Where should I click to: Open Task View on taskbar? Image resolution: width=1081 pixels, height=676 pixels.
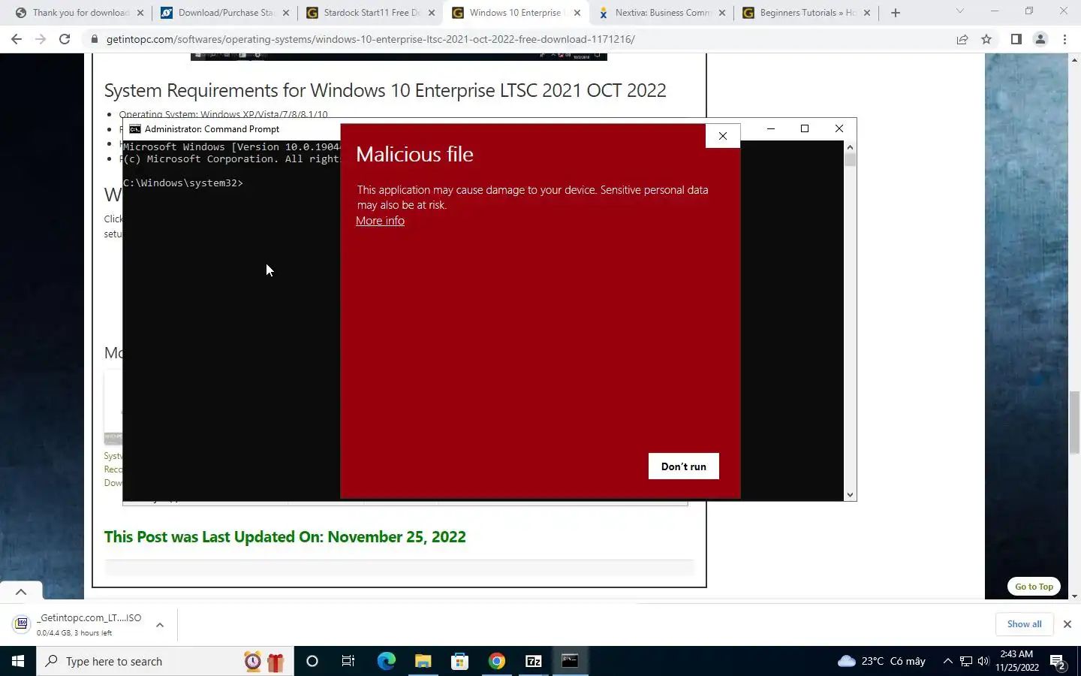(x=348, y=661)
